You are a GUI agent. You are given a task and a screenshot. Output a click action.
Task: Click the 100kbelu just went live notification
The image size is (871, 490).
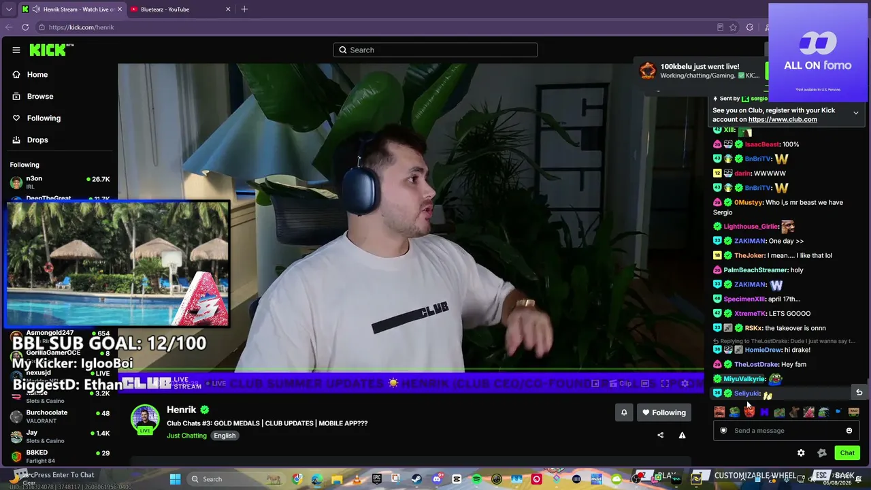point(700,70)
